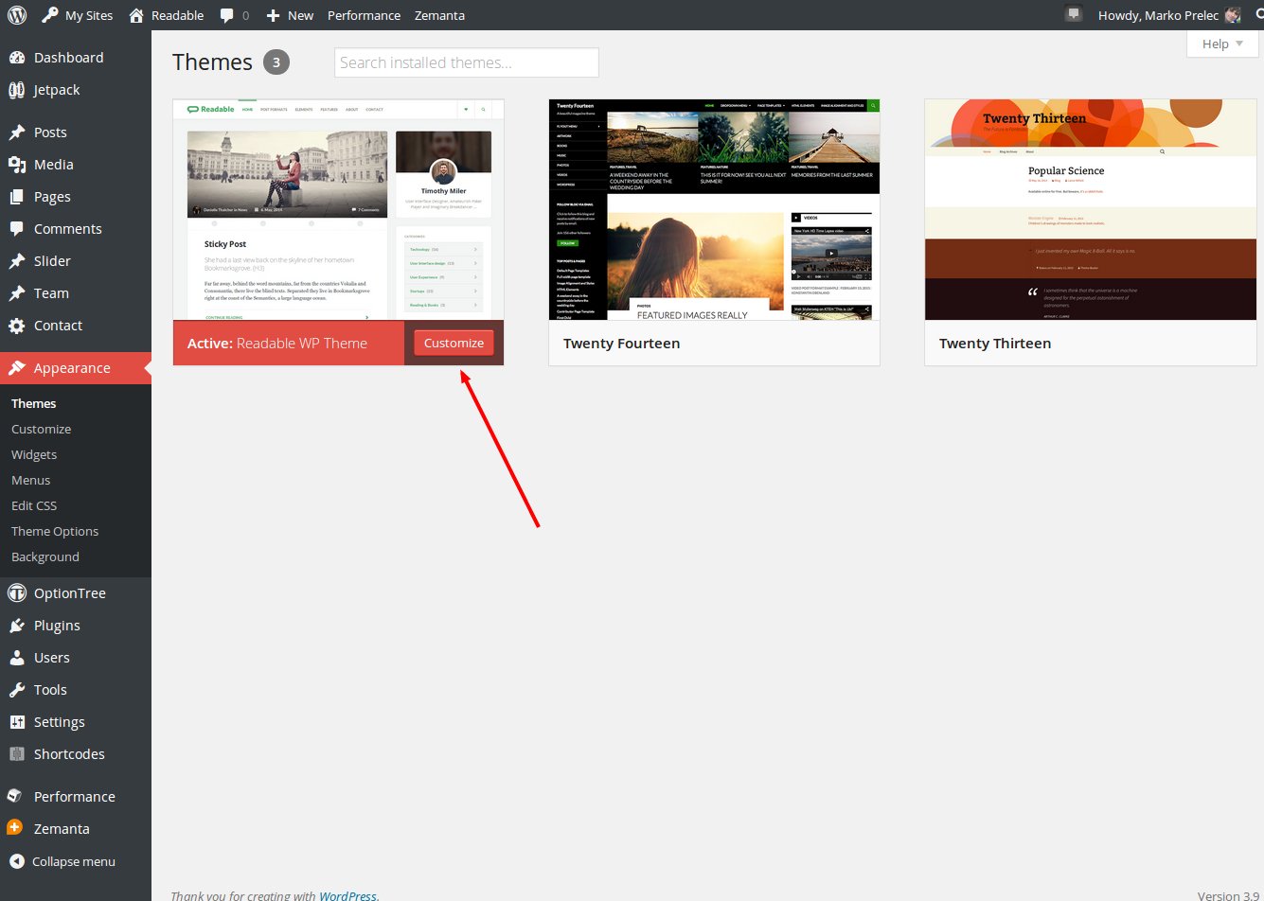
Task: Click Marko Prelec avatar image
Action: coord(1233,15)
